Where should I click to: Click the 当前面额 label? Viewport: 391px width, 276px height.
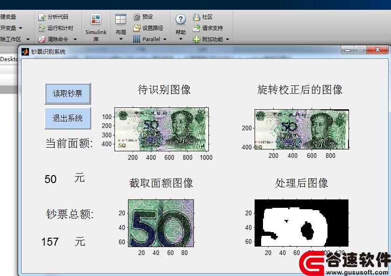pyautogui.click(x=69, y=143)
